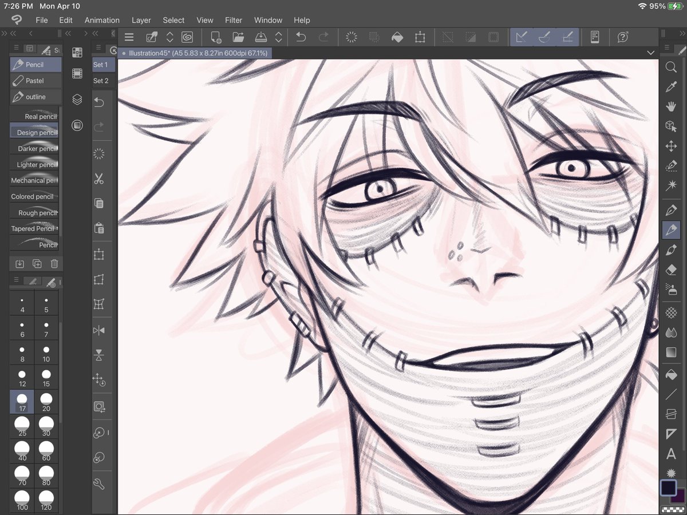Select the Pastel sub tool group

(x=35, y=81)
